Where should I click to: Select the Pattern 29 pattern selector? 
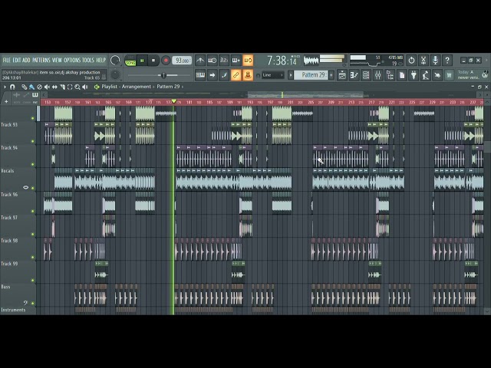(311, 75)
